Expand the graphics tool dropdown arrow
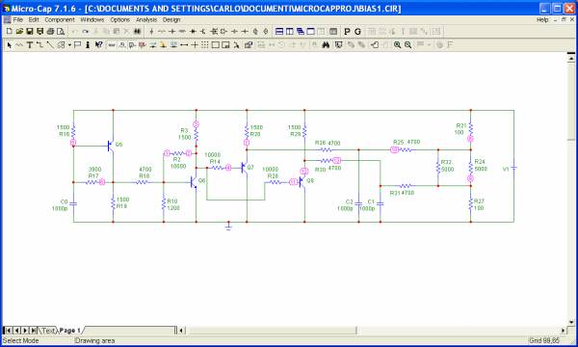 click(69, 45)
